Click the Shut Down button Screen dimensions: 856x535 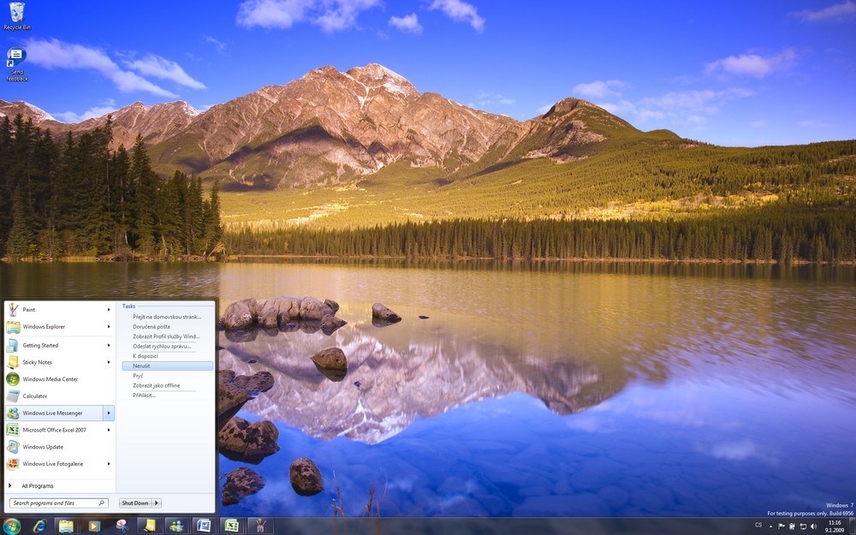tap(135, 502)
